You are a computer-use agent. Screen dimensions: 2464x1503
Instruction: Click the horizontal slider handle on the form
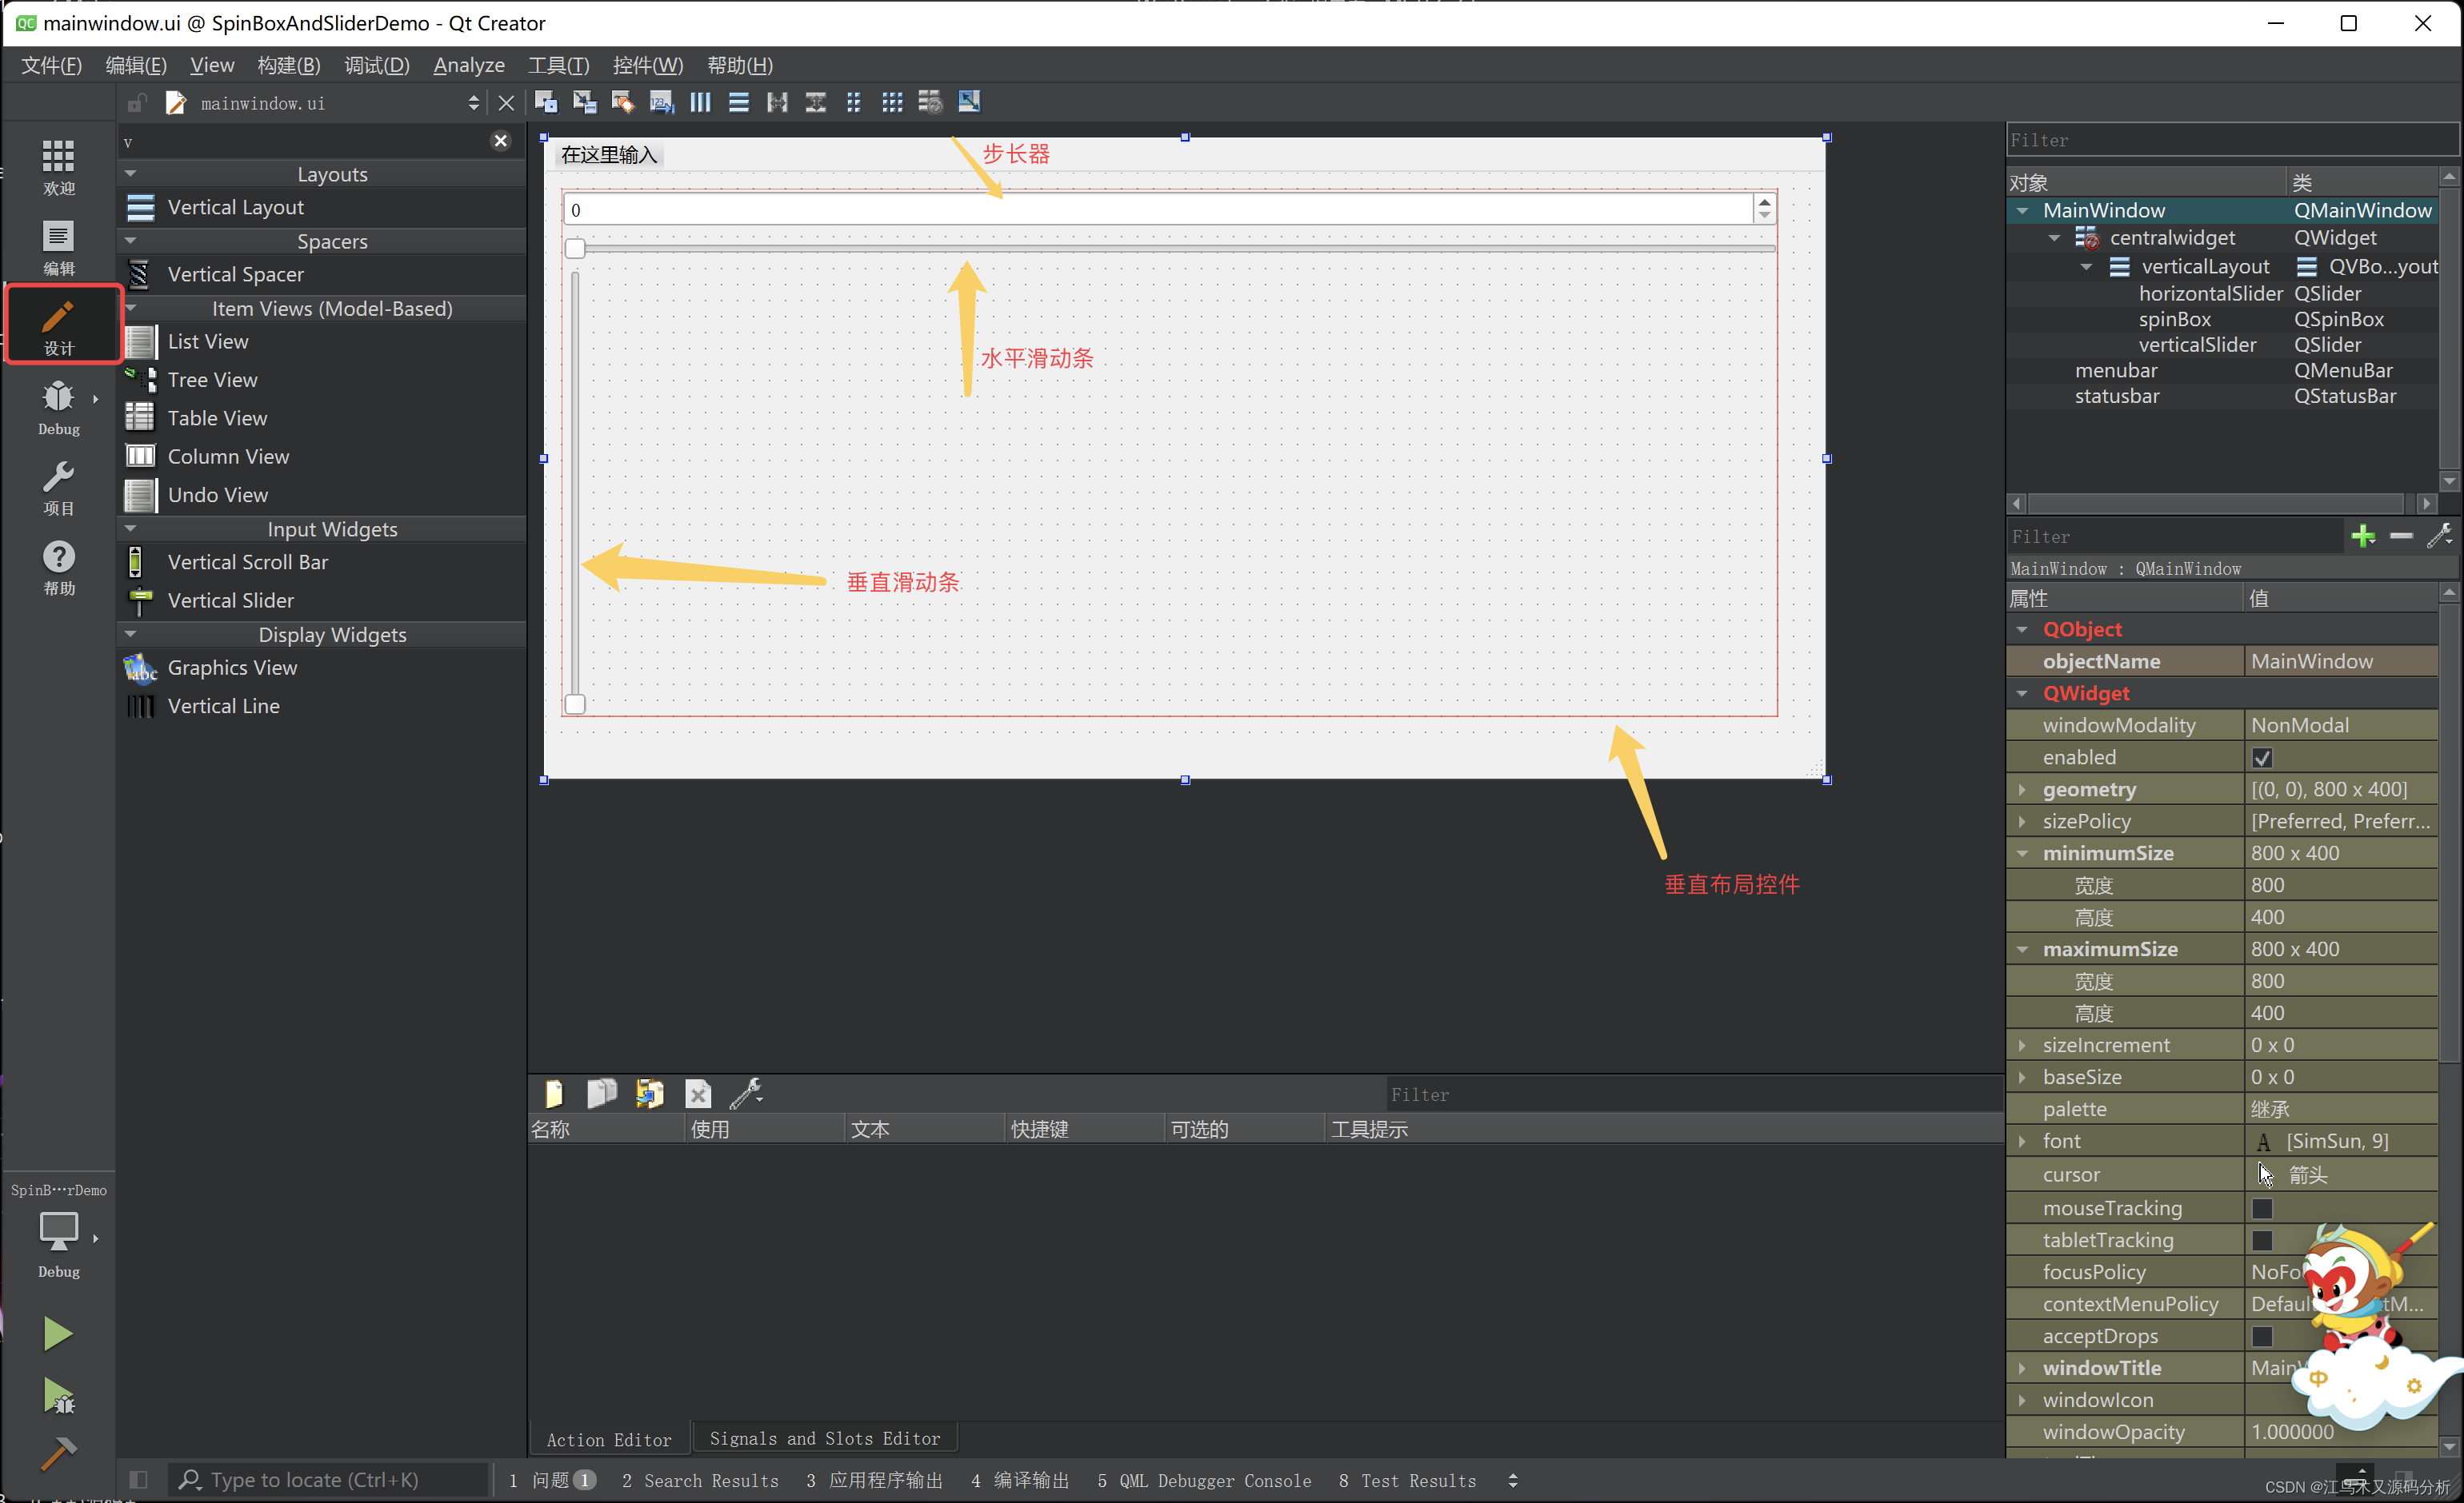(x=575, y=248)
